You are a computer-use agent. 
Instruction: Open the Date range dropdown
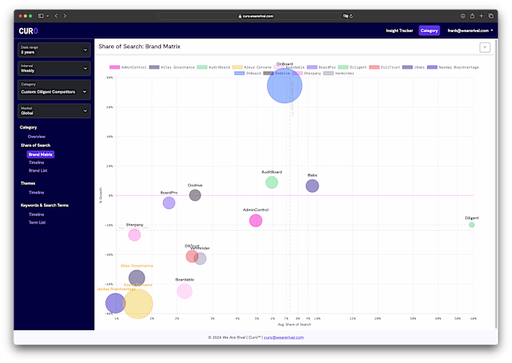54,50
